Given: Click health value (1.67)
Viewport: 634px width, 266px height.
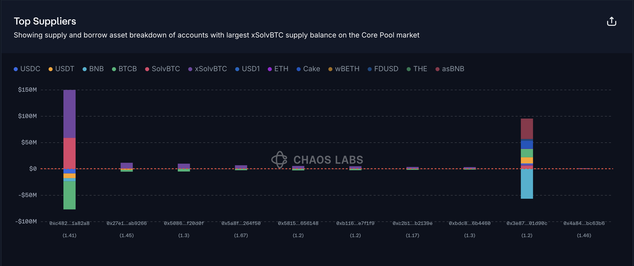Looking at the screenshot, I should [x=241, y=235].
